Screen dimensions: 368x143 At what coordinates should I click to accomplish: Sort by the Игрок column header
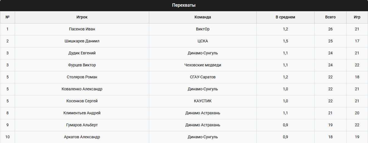82,17
